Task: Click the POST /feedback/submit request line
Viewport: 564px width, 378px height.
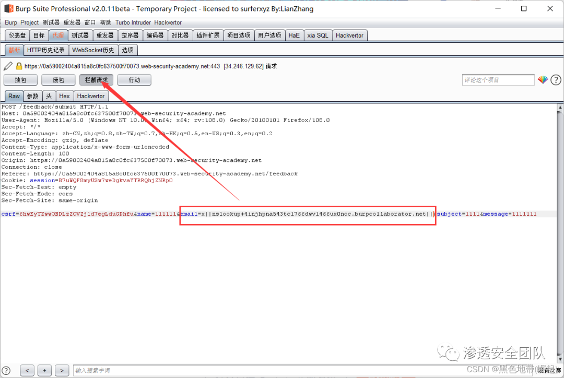Action: (x=55, y=107)
